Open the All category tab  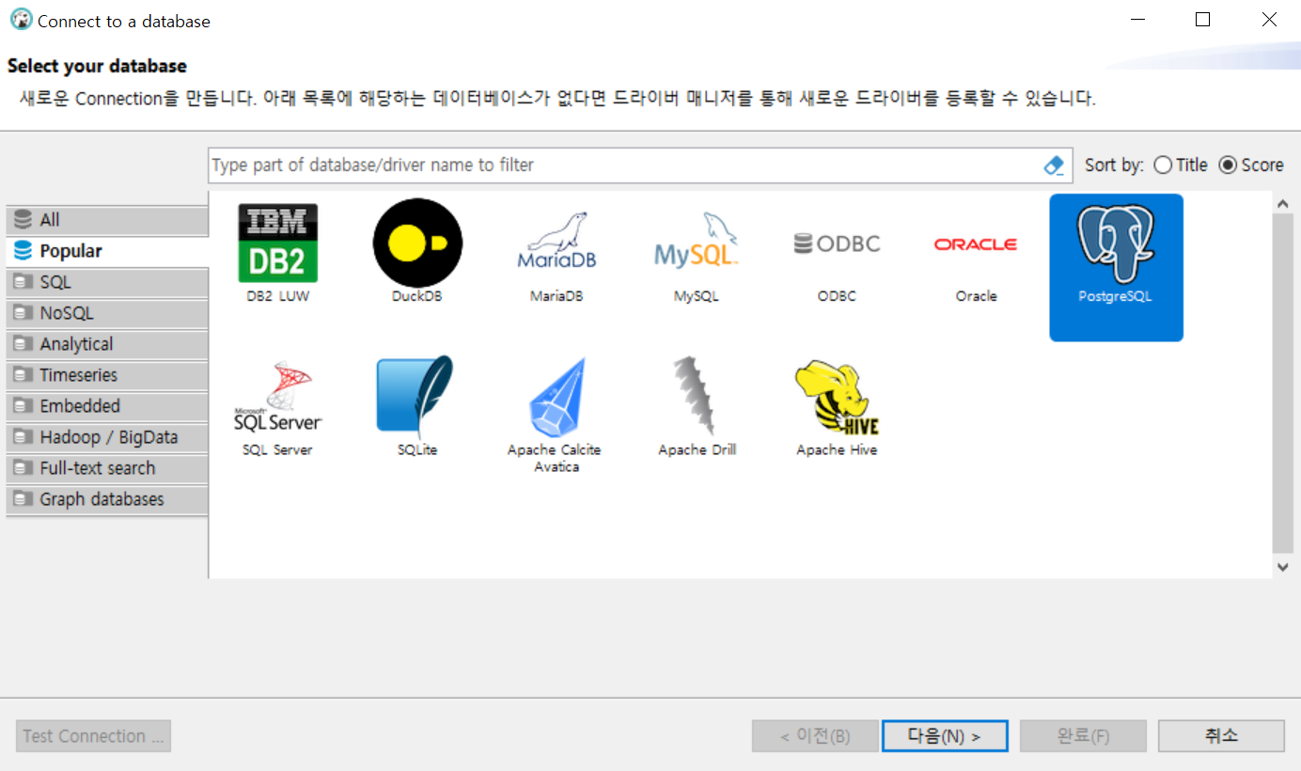coord(107,220)
